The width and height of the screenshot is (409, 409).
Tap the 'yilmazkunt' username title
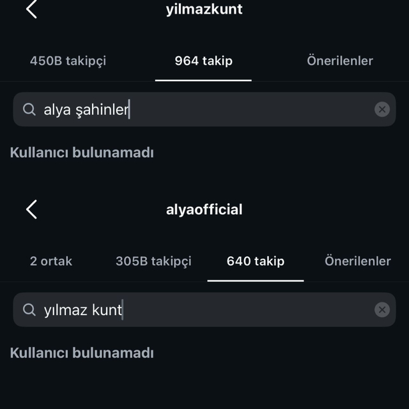coord(204,9)
